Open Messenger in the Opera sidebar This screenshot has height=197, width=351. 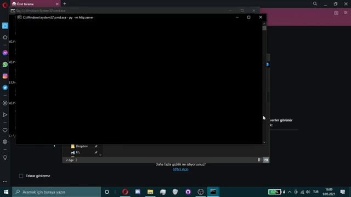5,53
